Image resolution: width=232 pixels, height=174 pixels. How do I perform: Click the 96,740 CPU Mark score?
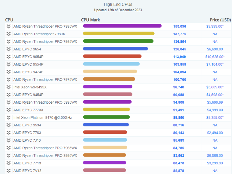(179, 87)
